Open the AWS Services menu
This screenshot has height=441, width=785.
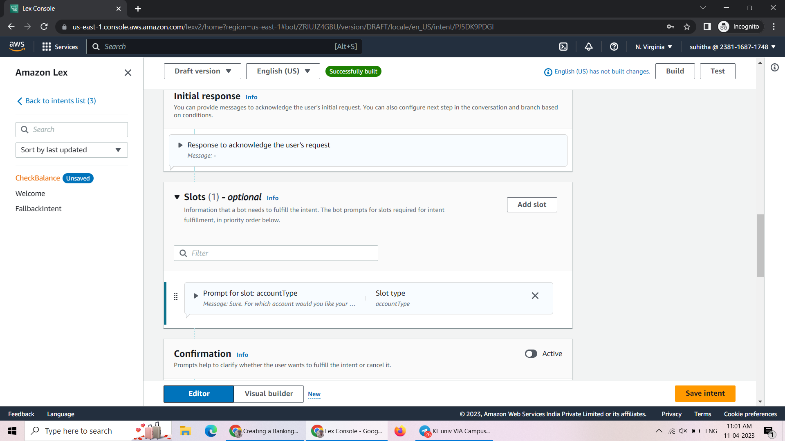(60, 47)
